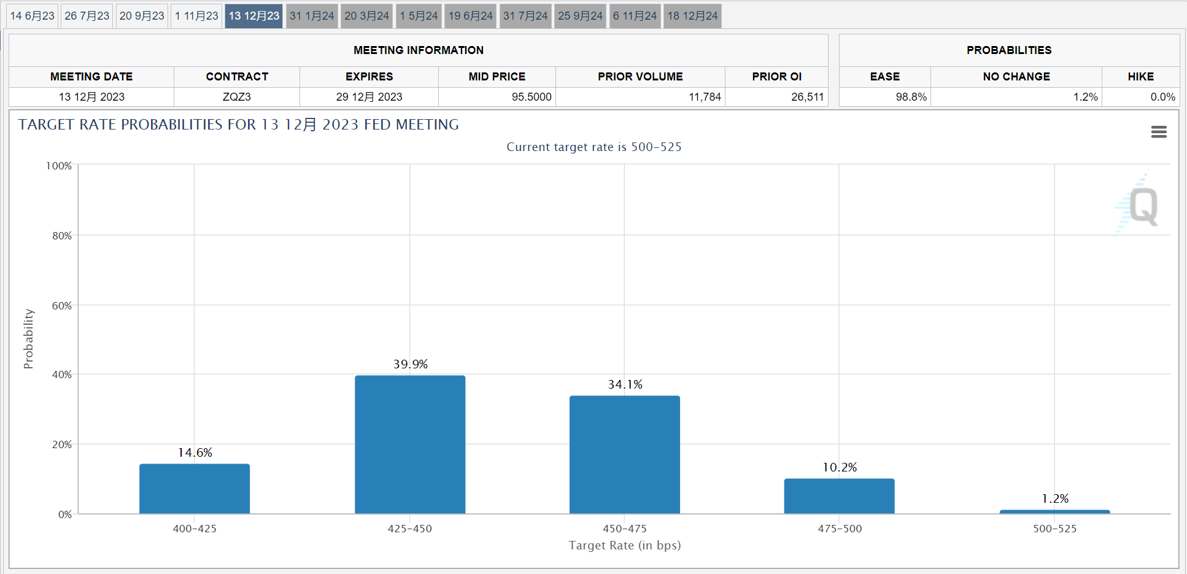
Task: Select the 450-475 bar showing 34.1%
Action: pos(625,455)
